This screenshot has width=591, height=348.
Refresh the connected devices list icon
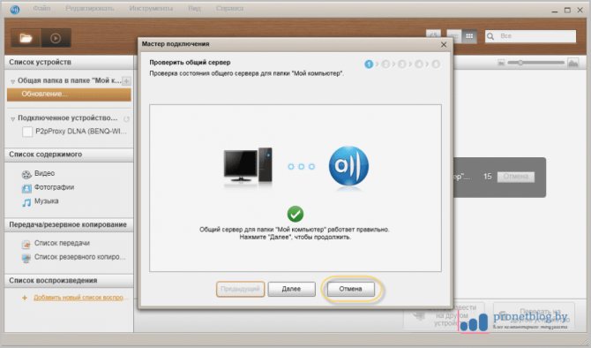tap(127, 119)
